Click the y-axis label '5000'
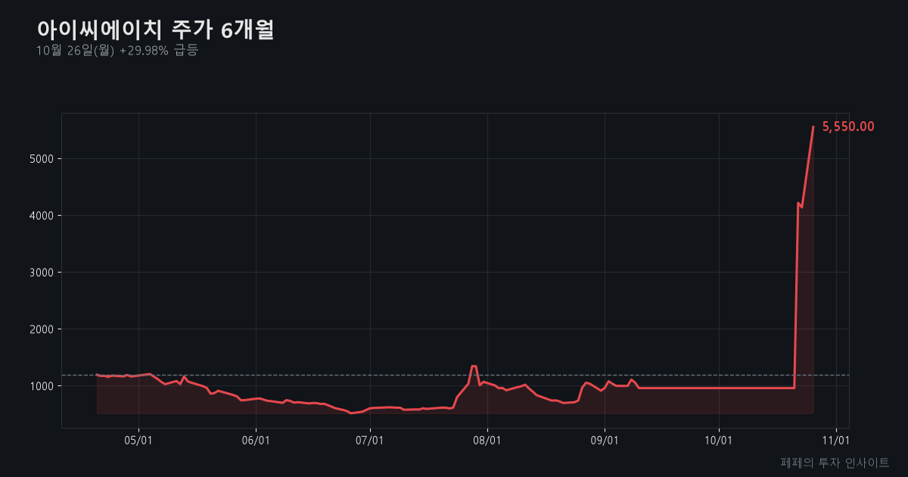 tap(42, 159)
